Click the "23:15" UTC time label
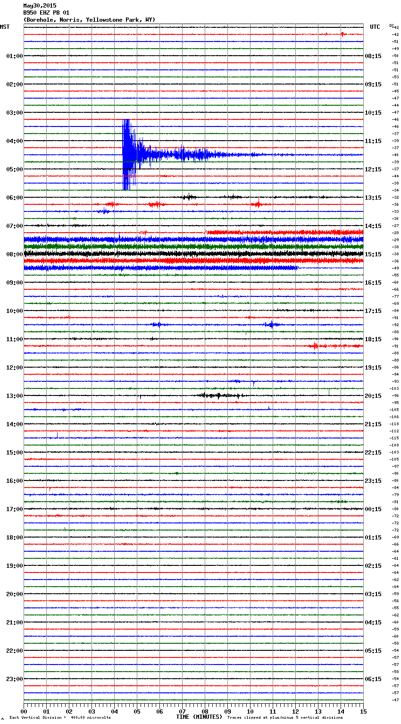The image size is (401, 724). pyautogui.click(x=373, y=481)
